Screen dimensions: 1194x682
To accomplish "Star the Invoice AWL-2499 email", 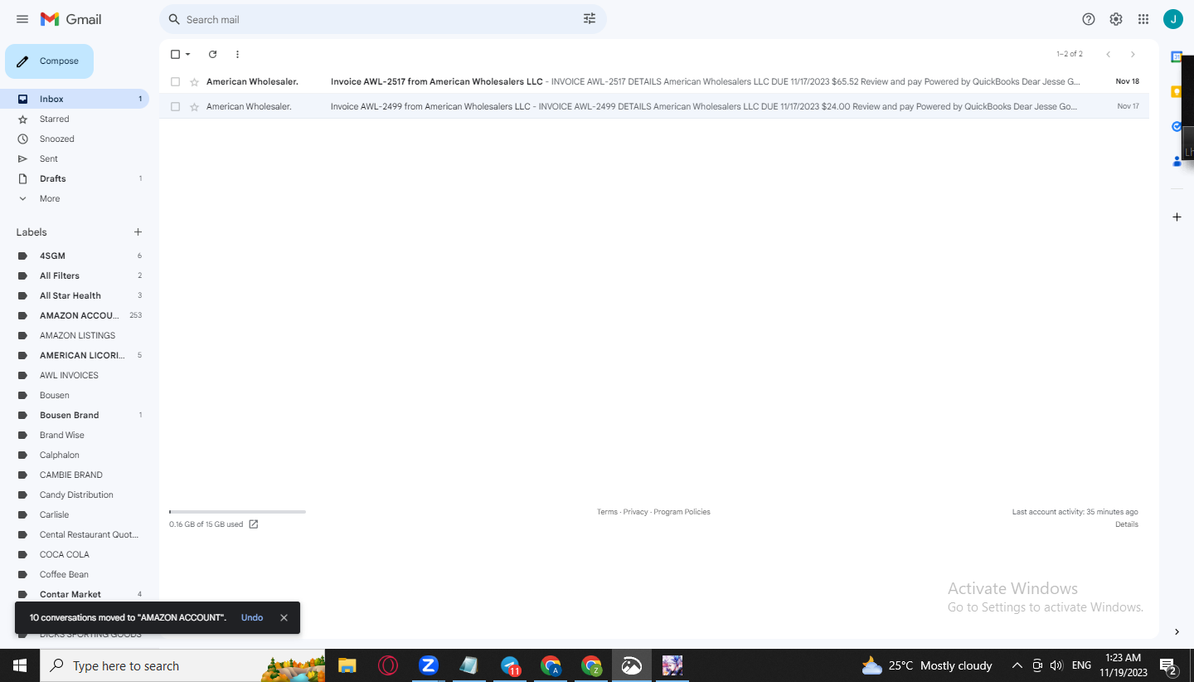I will [194, 106].
